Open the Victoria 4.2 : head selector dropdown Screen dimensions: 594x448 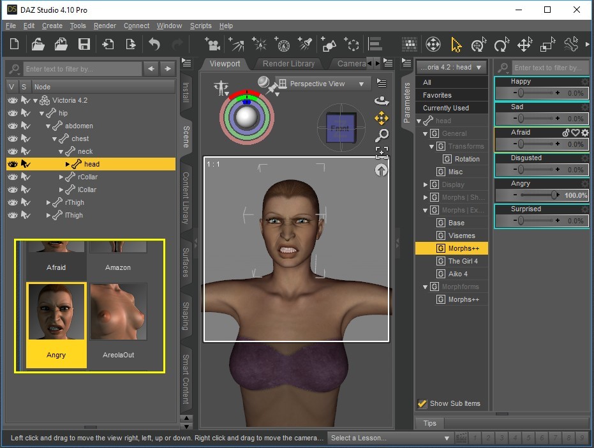(451, 68)
